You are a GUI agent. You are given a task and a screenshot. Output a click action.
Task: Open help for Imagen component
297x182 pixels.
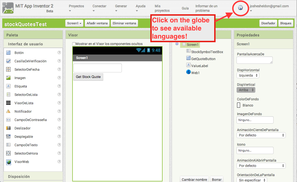pos(59,77)
